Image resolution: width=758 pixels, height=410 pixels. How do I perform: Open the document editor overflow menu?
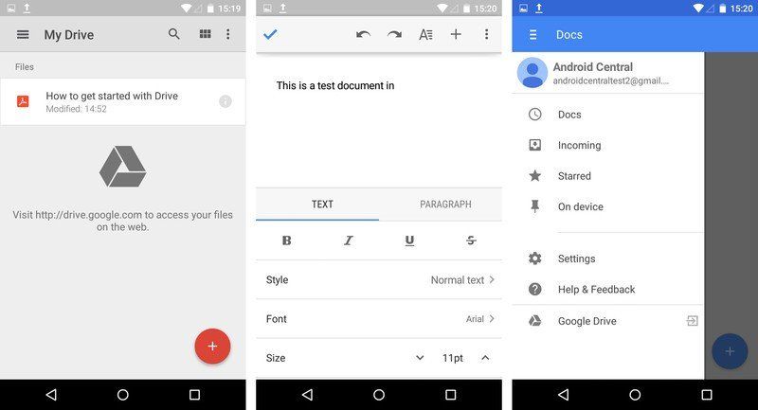pos(486,34)
